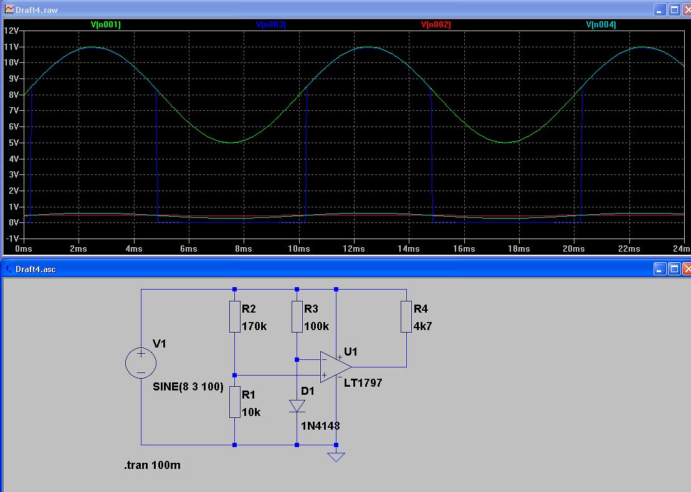This screenshot has width=691, height=492.
Task: Click the V(n003) trace label
Action: (271, 25)
